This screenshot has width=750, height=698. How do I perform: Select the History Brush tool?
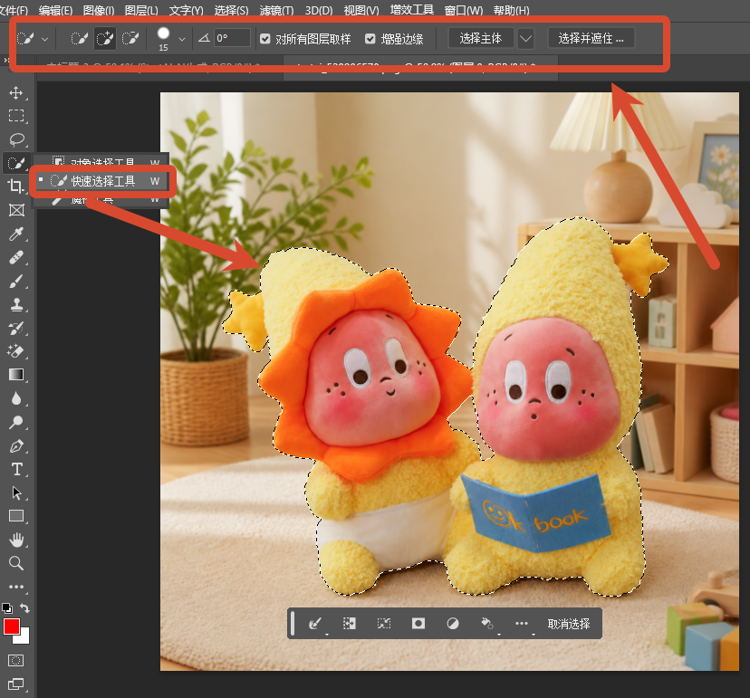pos(16,328)
